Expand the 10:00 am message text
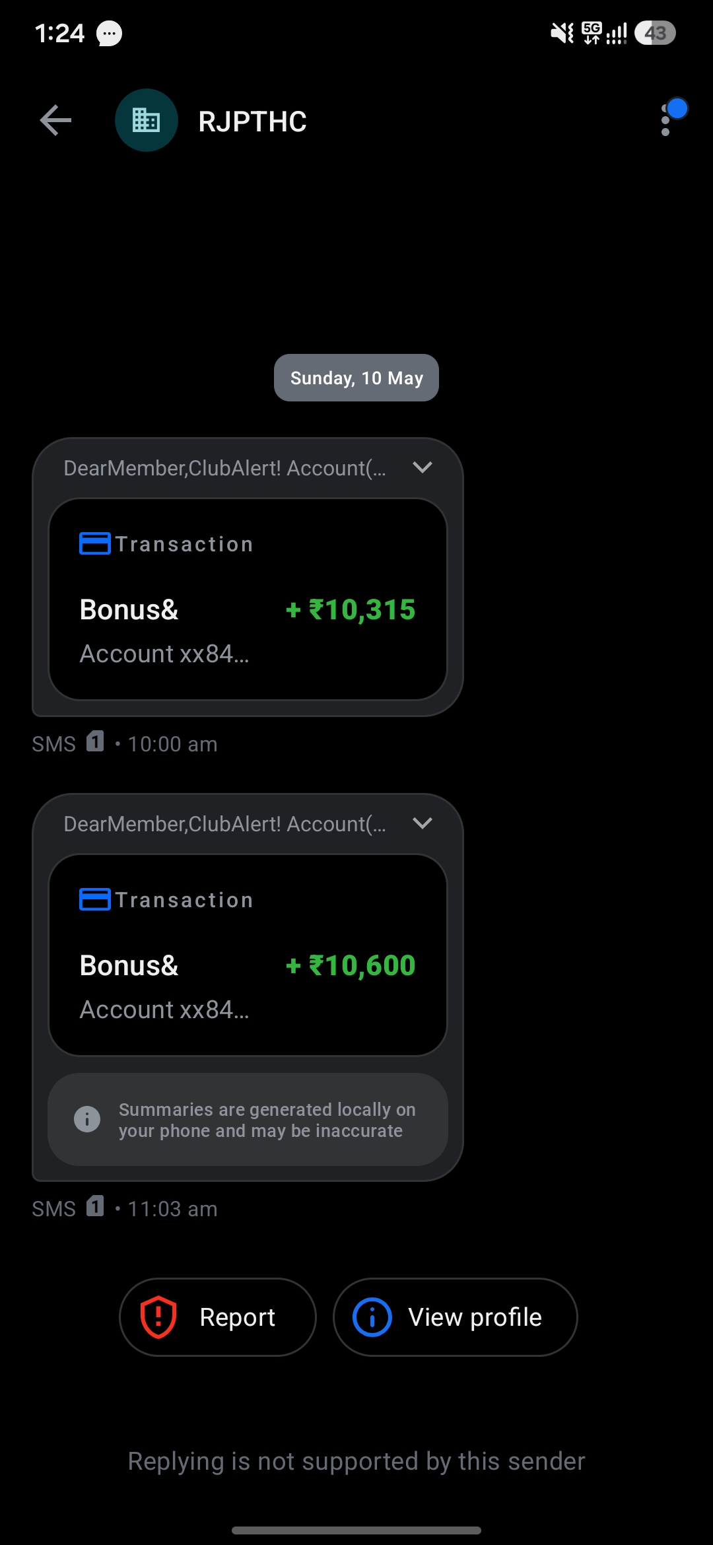 (423, 467)
